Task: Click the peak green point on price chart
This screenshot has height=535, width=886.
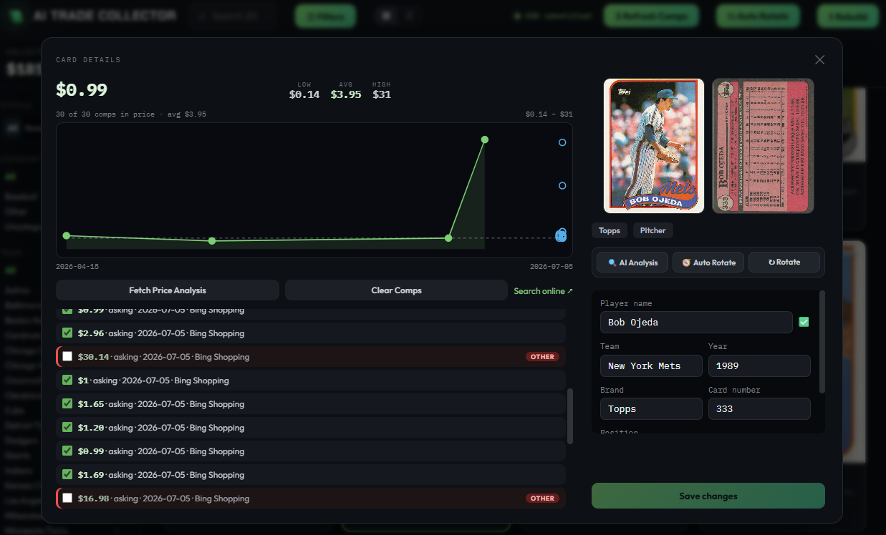Action: pos(485,139)
